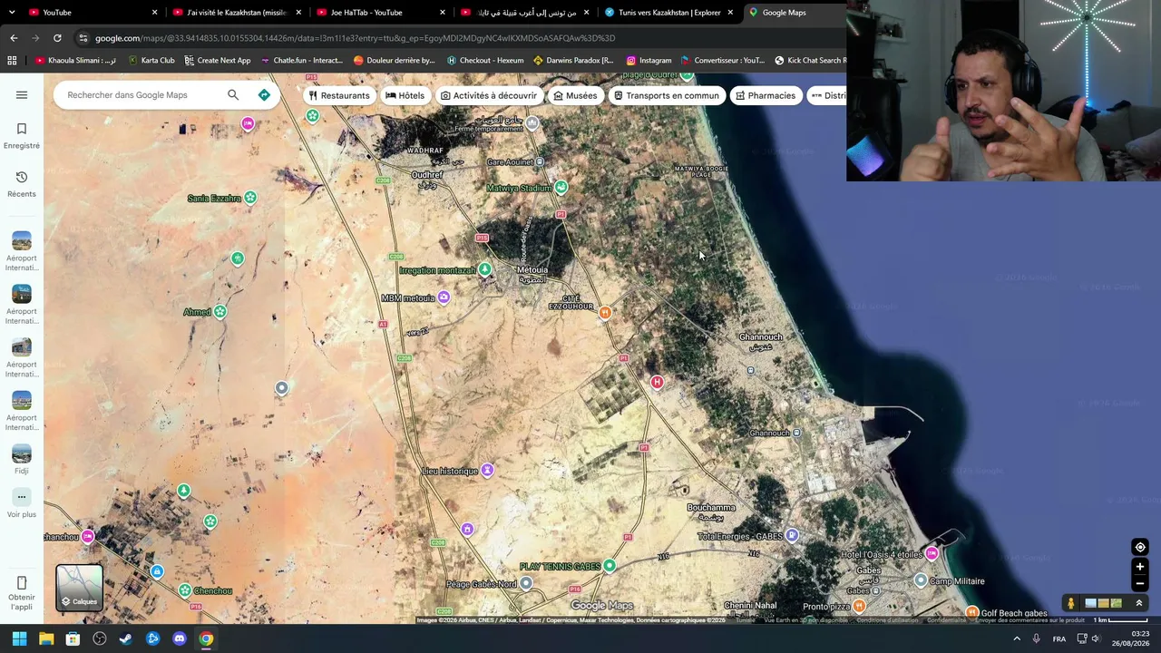Click the FRA language indicator

pos(1059,638)
